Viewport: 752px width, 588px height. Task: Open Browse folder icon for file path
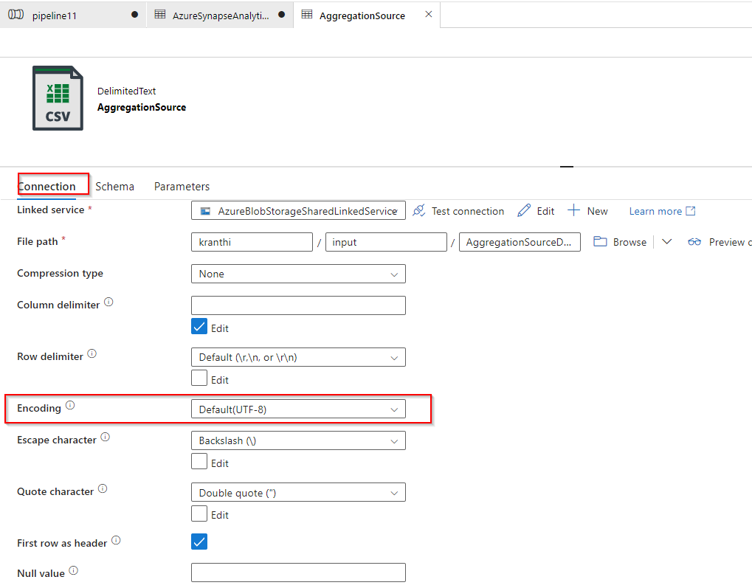coord(601,241)
